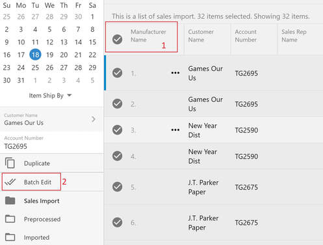This screenshot has width=323, height=245.
Task: Click the Account Number field TG2695
Action: point(51,142)
